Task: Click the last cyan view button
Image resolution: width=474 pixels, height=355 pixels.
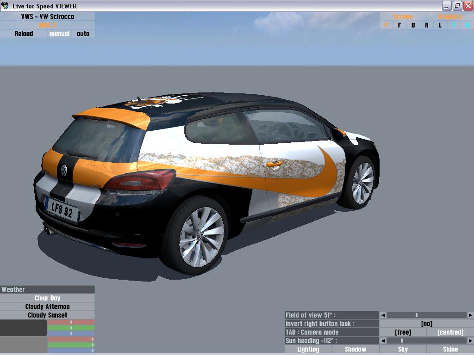Action: click(468, 25)
